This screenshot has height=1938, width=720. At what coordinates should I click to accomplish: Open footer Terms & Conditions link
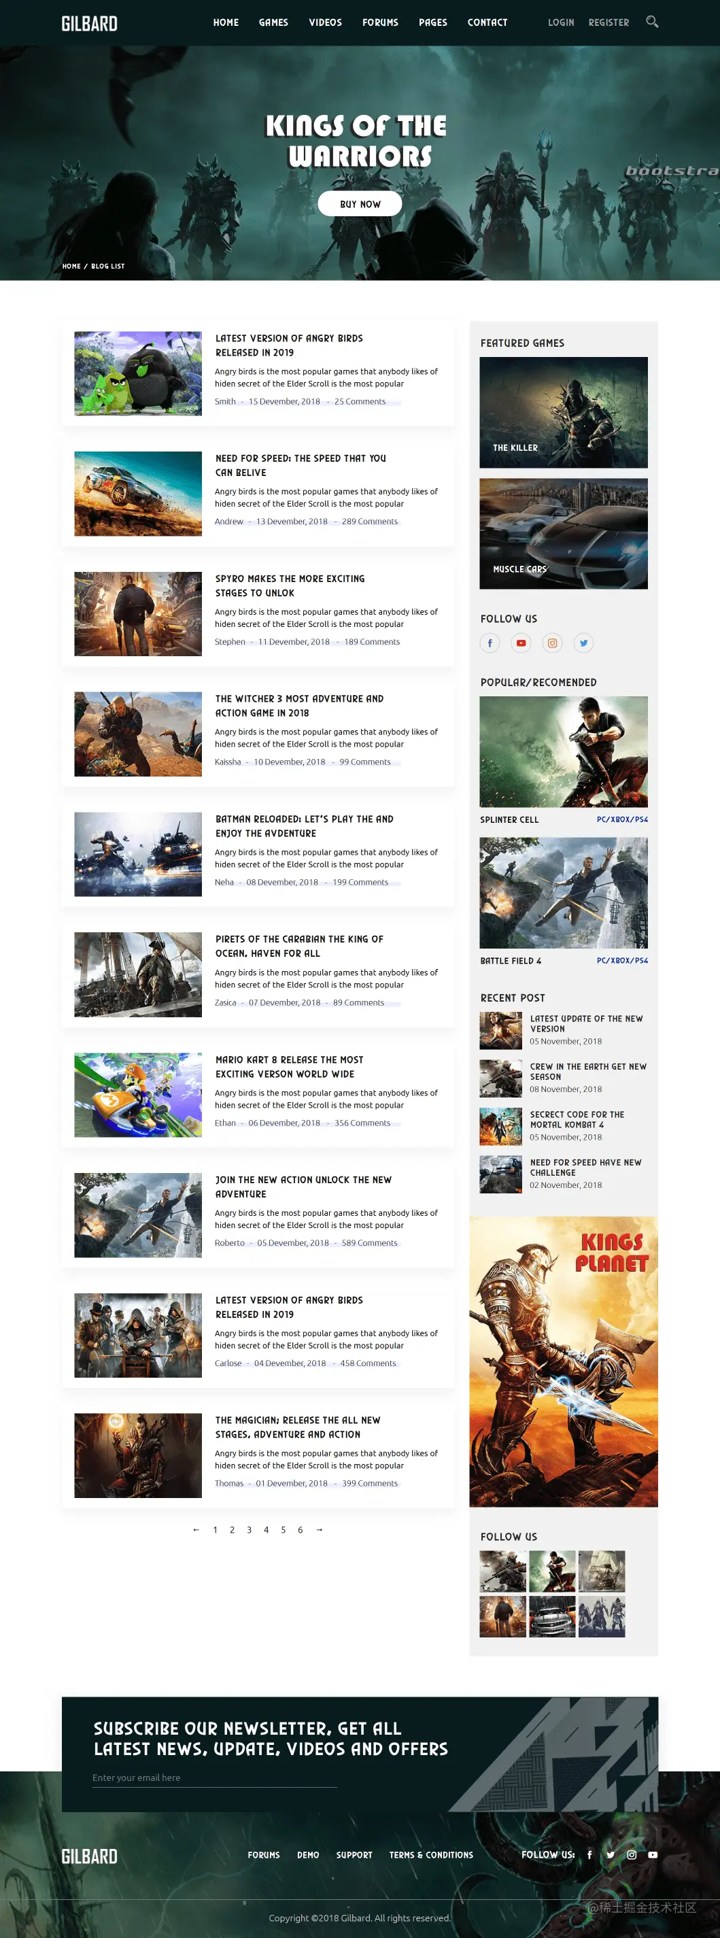[x=431, y=1854]
